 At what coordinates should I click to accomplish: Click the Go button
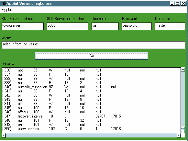(x=92, y=56)
